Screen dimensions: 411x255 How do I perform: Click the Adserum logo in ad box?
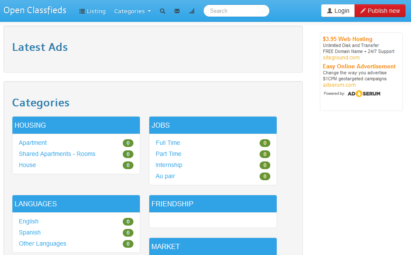tap(364, 94)
